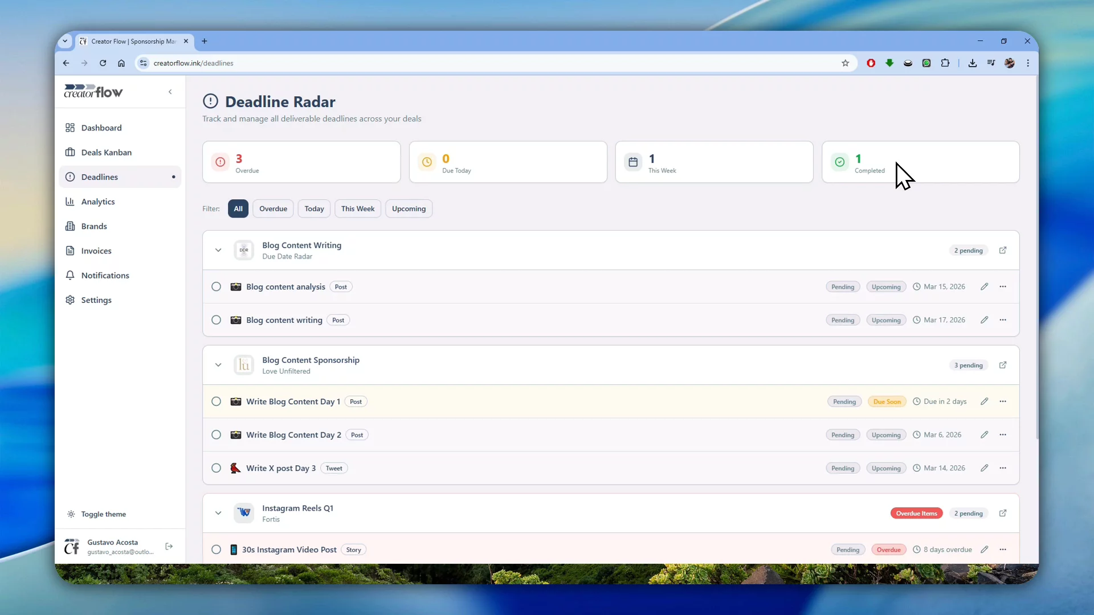Check off Blog content analysis deliverable

point(216,286)
